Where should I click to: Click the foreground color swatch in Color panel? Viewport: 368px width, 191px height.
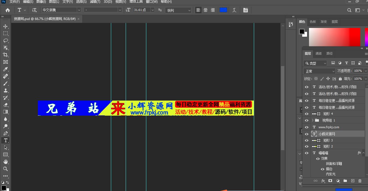(302, 32)
